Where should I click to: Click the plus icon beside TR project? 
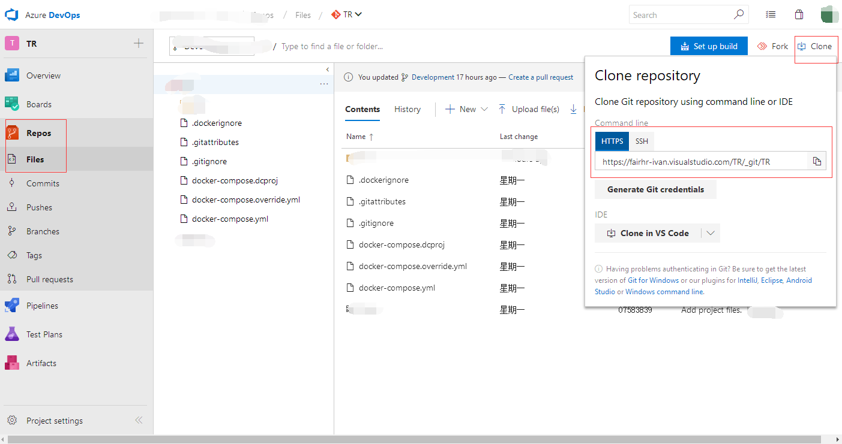139,43
